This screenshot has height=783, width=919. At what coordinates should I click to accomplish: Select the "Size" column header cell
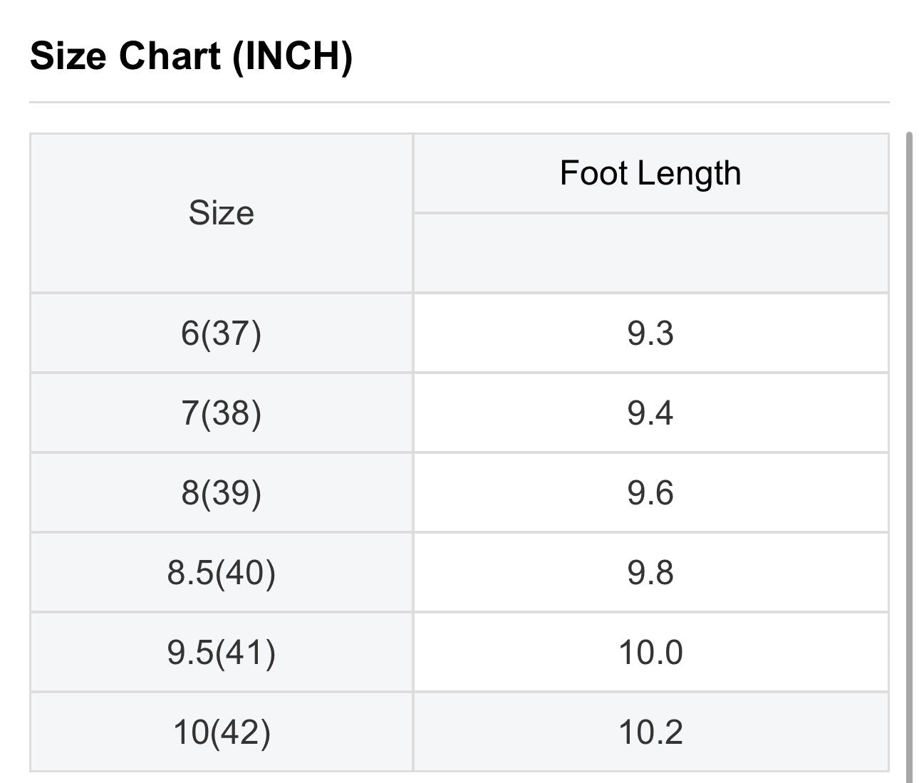coord(221,213)
